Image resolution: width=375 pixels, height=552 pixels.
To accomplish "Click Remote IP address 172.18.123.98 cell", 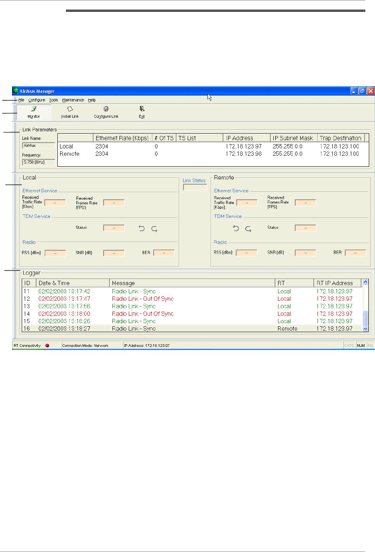I will coord(244,154).
